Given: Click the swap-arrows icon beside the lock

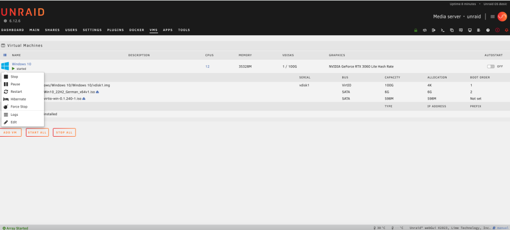Looking at the screenshot, I should point(425,30).
